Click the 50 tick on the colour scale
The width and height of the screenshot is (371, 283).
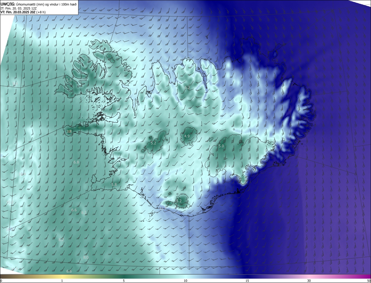369,281
